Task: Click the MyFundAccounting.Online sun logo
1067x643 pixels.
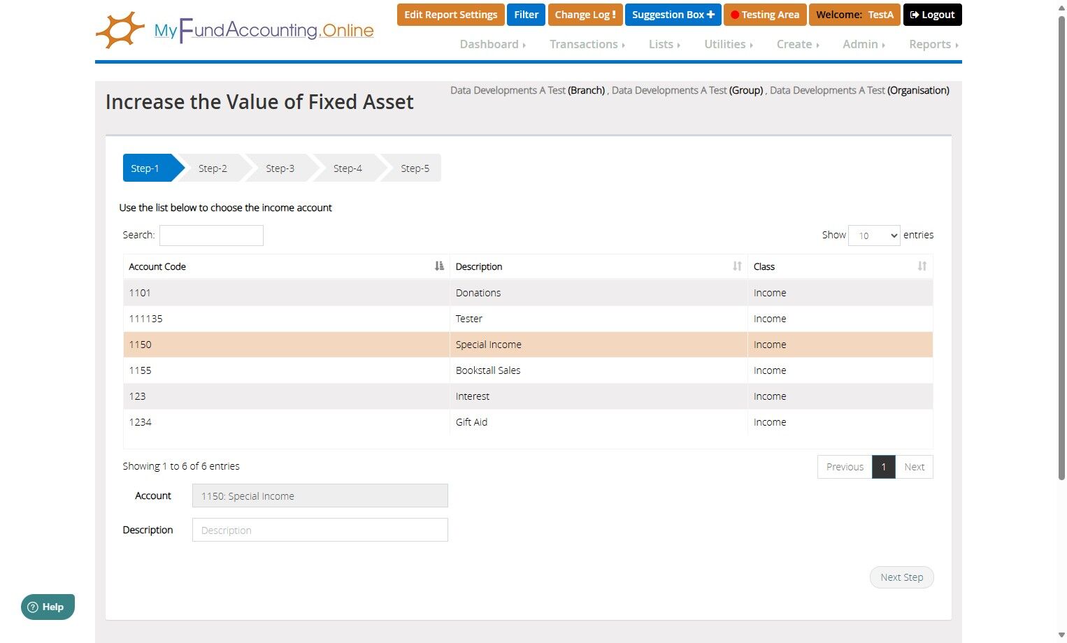Action: tap(120, 30)
